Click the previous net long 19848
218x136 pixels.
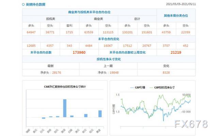click(x=114, y=72)
